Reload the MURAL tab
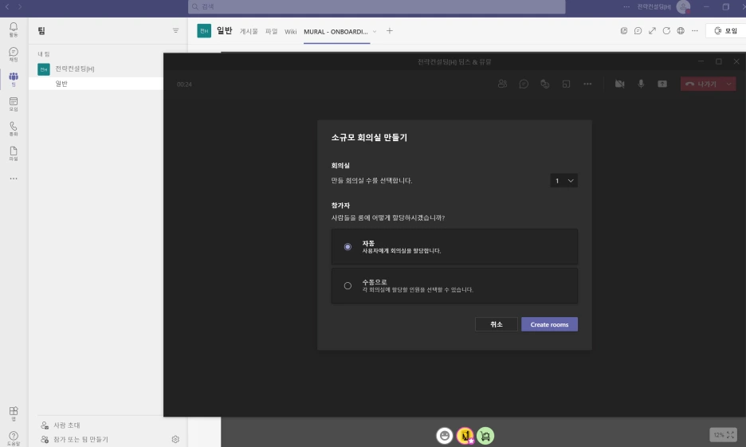Viewport: 746px width, 447px height. (x=666, y=31)
